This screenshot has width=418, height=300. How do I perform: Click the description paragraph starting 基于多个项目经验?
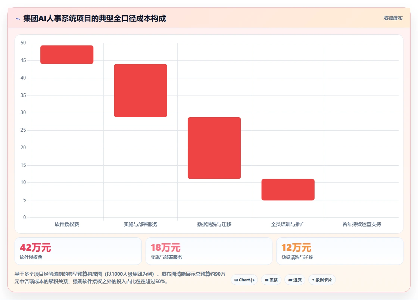coord(120,278)
